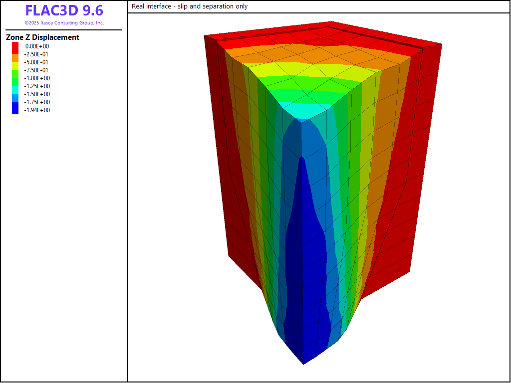Click the plot title 'Real interface - slip and separation only'
The width and height of the screenshot is (511, 383).
[x=190, y=6]
